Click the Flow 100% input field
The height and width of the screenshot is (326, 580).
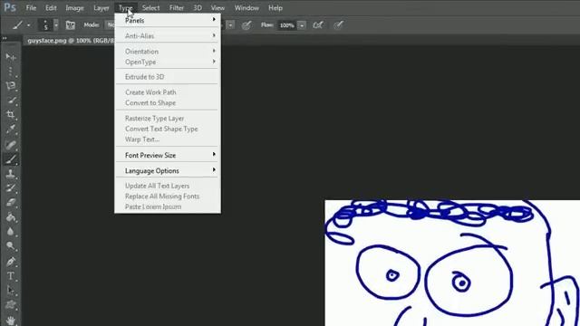pos(286,25)
